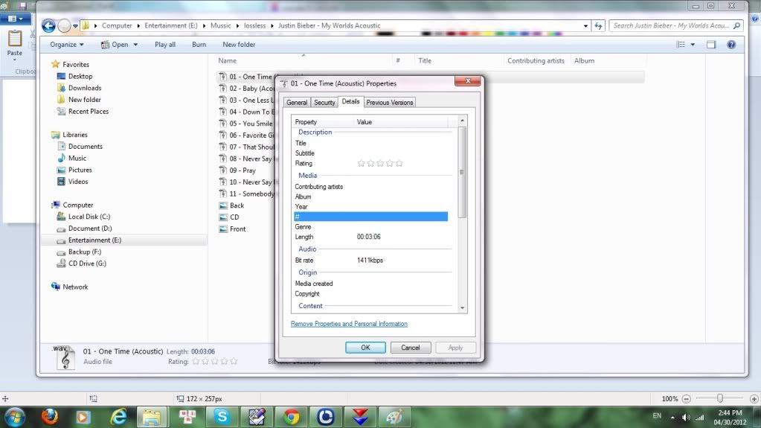Click Burn in Explorer toolbar
The width and height of the screenshot is (761, 428).
(199, 45)
